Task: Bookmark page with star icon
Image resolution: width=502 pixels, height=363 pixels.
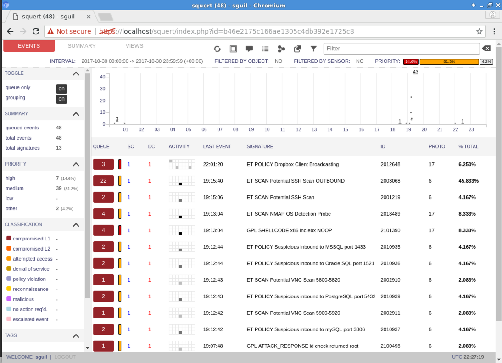Action: [480, 31]
